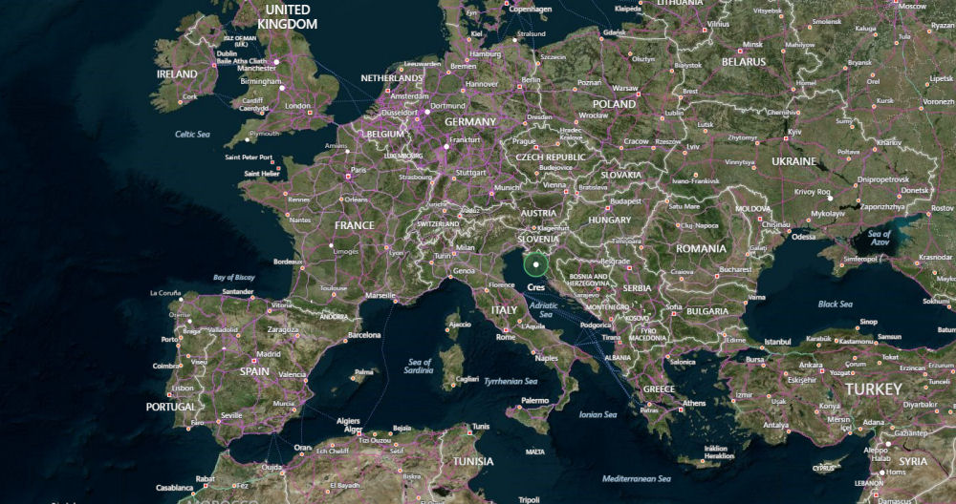Select the UKRAINE country label
Viewport: 956px width, 504px height.
[x=794, y=161]
